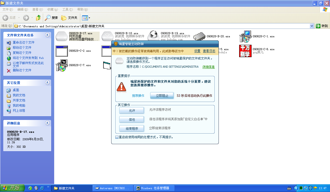This screenshot has height=192, width=330.
Task: Click the 开始 Start button
Action: [12, 188]
